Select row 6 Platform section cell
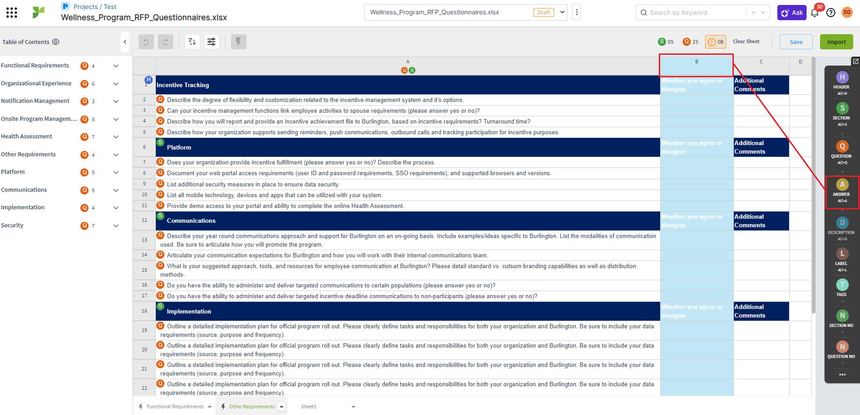 408,147
